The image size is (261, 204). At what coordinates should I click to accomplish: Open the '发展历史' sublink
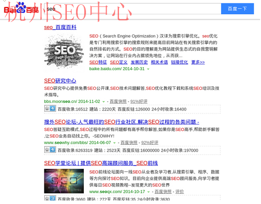coord(139,62)
